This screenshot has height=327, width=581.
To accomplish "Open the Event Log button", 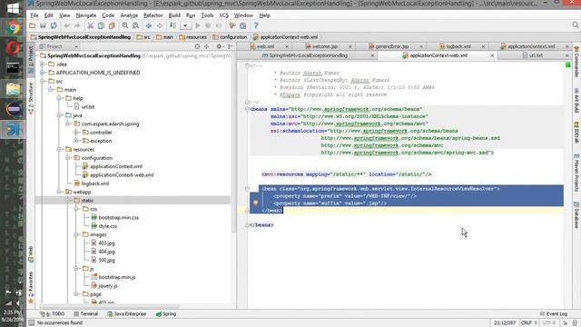I will (x=554, y=314).
